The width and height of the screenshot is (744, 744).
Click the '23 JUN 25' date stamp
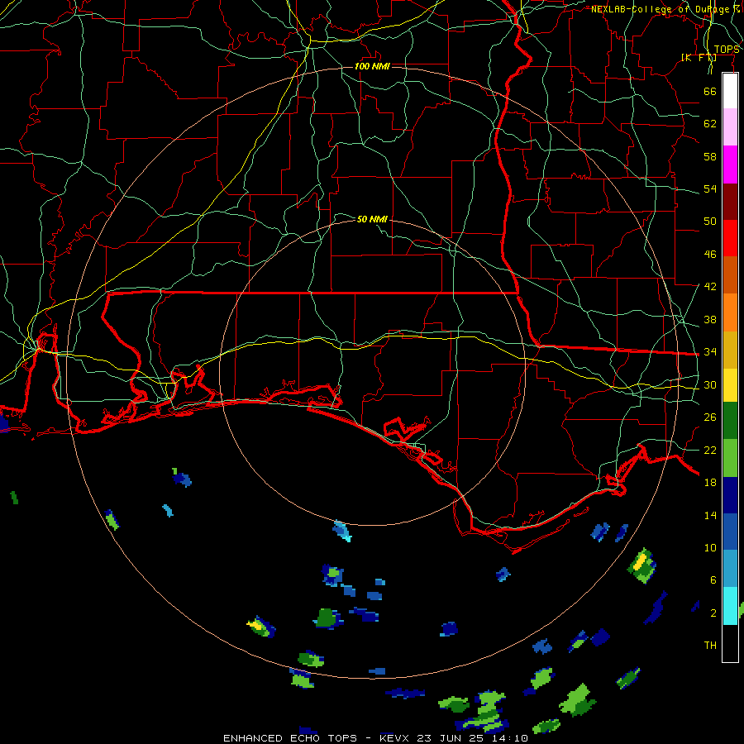point(449,738)
